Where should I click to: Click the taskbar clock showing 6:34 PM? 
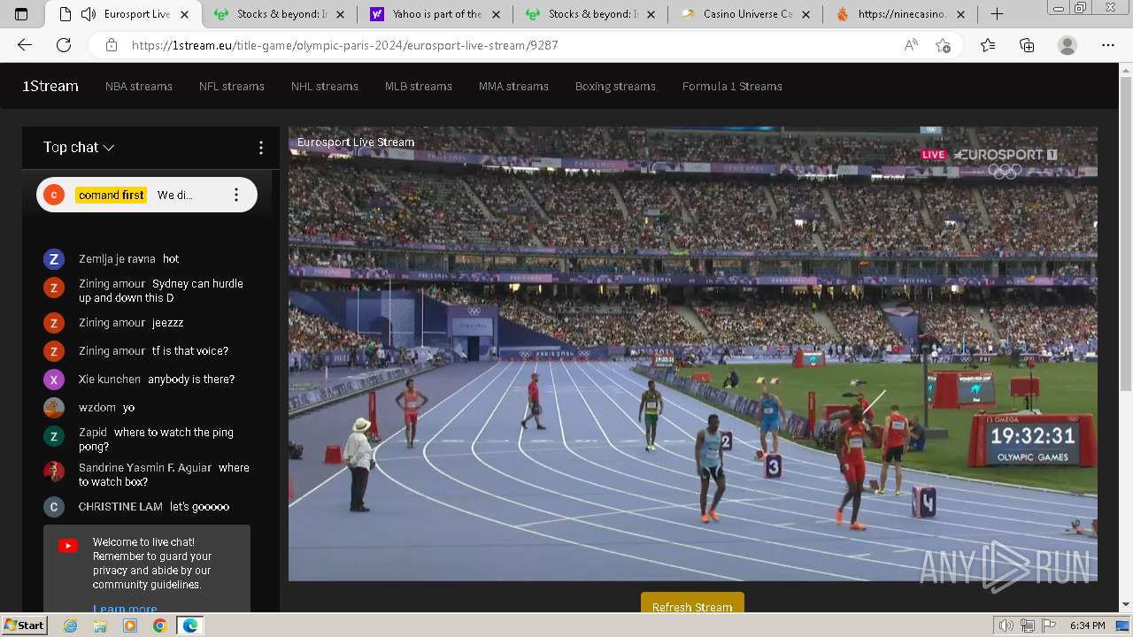[x=1087, y=625]
